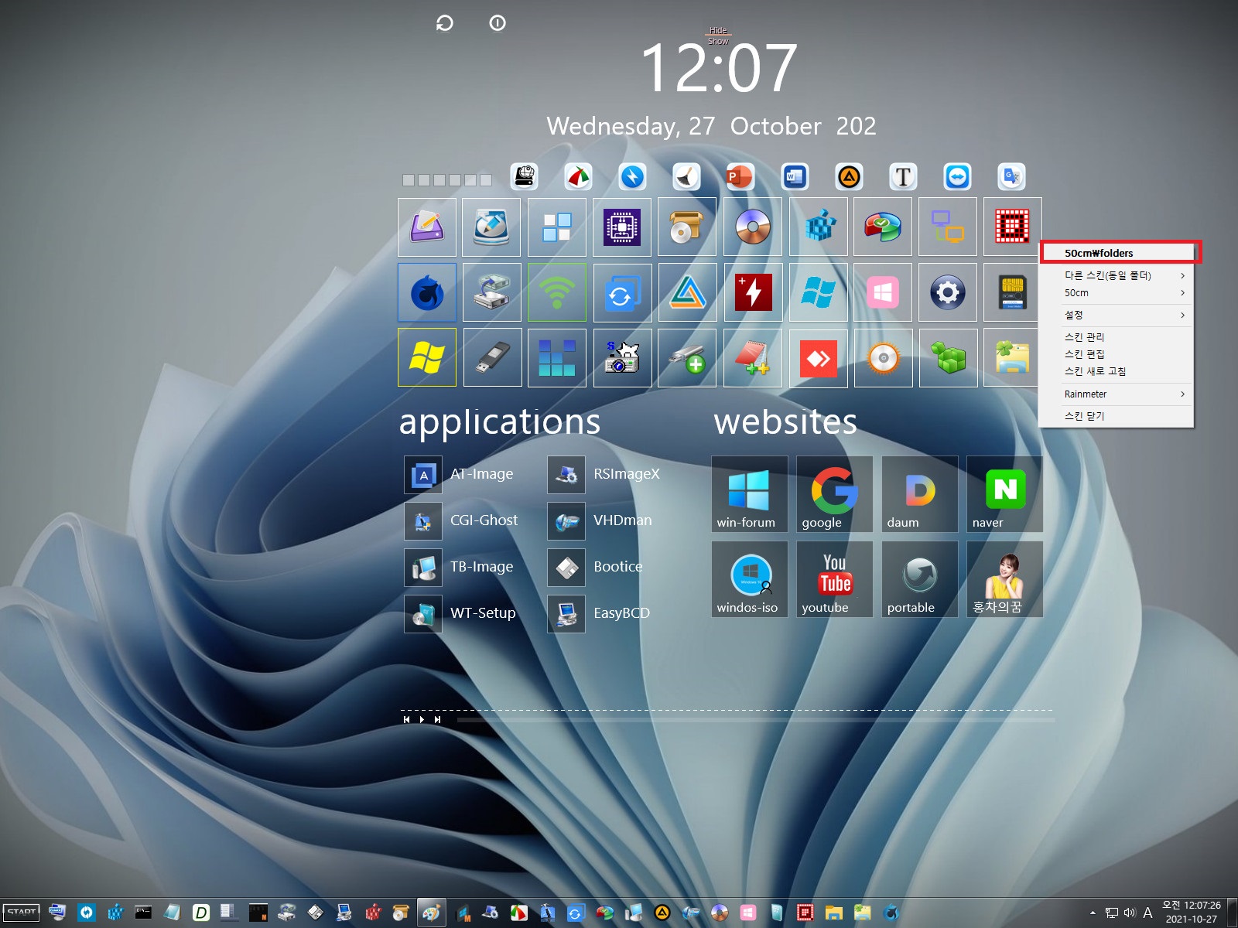Expand the Rainmeter submenu
This screenshot has height=928, width=1238.
click(x=1117, y=394)
